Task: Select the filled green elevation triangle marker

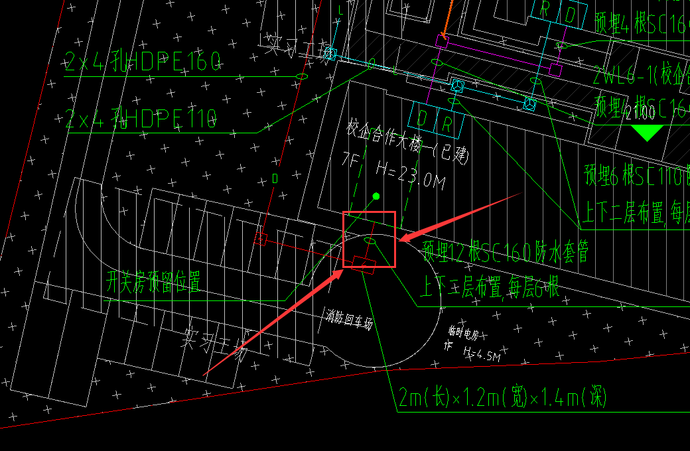Action: [647, 133]
